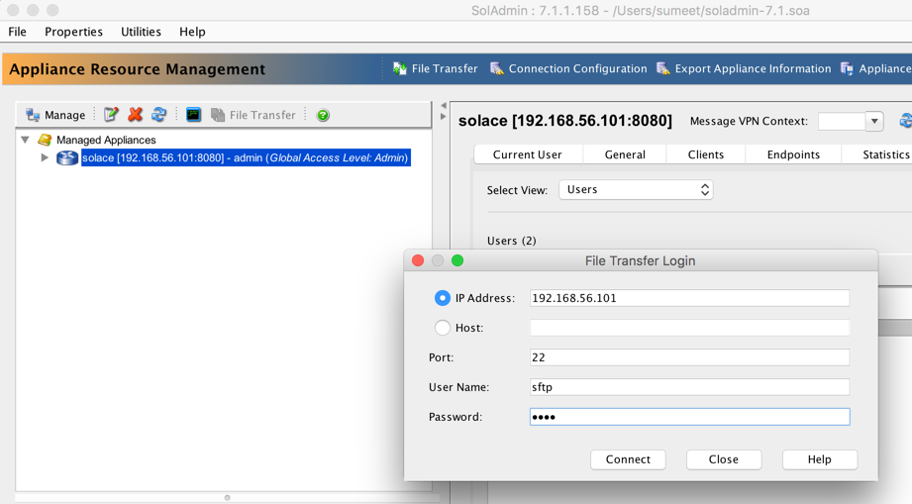
Task: Close the File Transfer Login dialog
Action: 418,260
